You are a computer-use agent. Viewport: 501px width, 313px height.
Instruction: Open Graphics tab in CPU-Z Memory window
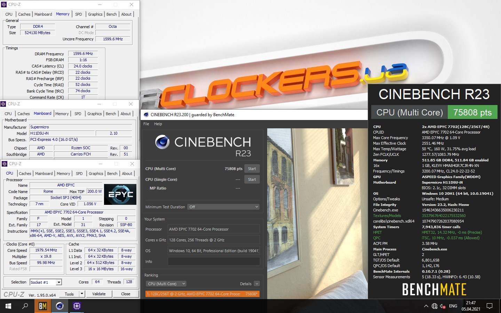(95, 14)
